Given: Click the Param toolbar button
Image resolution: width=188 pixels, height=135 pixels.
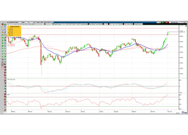Looking at the screenshot, I should tap(86, 24).
